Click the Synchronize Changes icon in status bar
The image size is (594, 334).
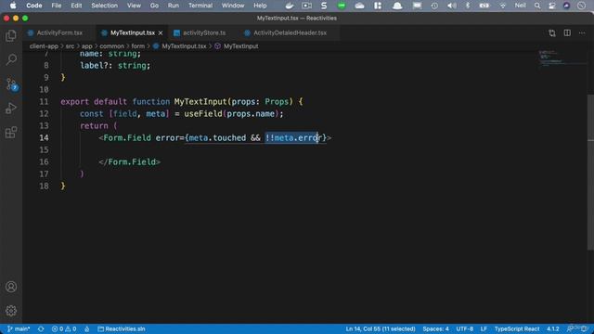(41, 328)
